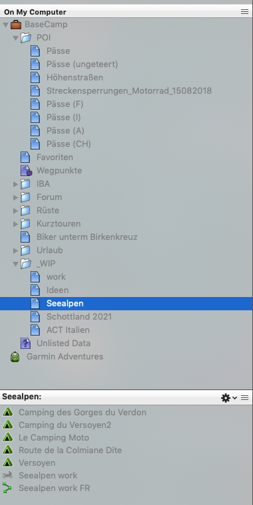
Task: Click the Garmin Adventures backpack icon
Action: 15,357
